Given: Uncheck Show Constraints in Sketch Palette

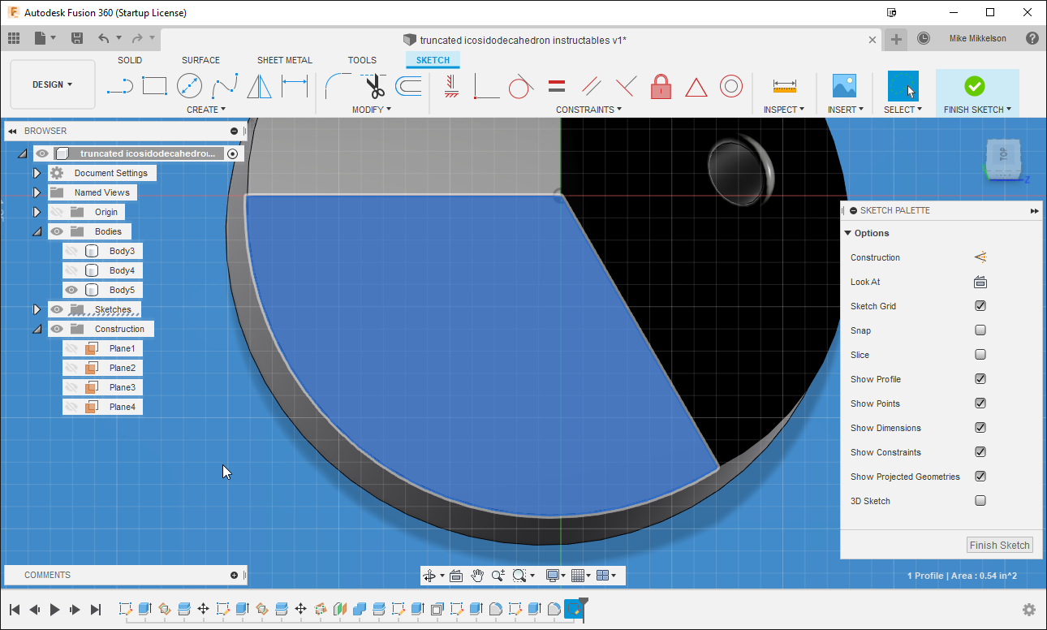Looking at the screenshot, I should 980,452.
